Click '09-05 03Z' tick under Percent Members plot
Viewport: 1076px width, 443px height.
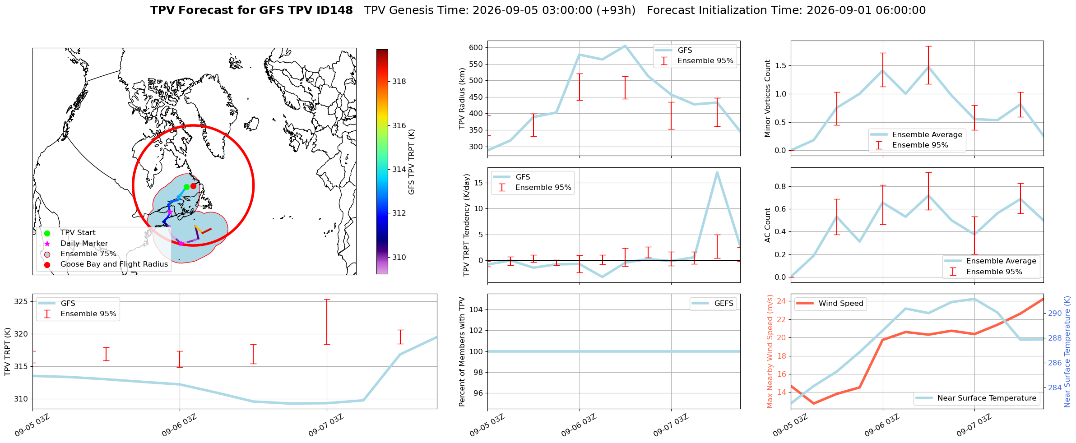click(x=487, y=425)
